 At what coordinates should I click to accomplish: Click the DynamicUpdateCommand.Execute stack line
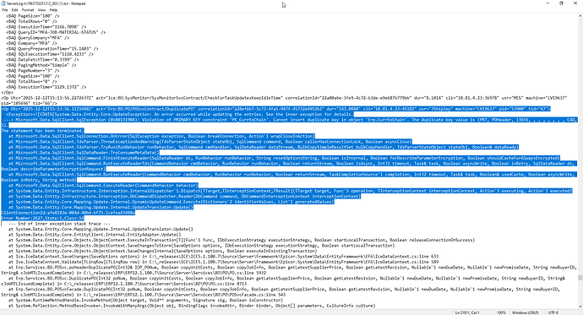[x=172, y=202]
